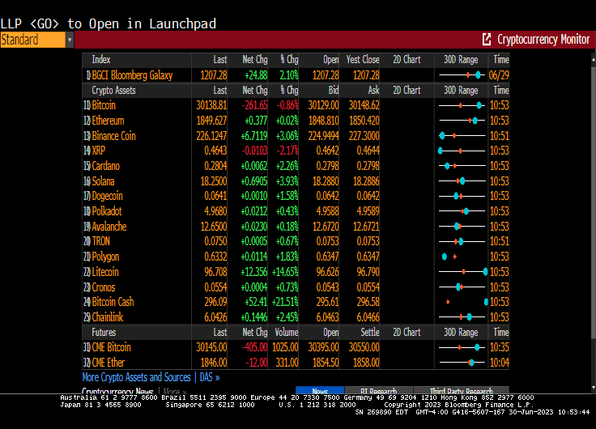Open the BGCI Bloomberg Galaxy index row
This screenshot has height=429, width=596.
coord(132,75)
